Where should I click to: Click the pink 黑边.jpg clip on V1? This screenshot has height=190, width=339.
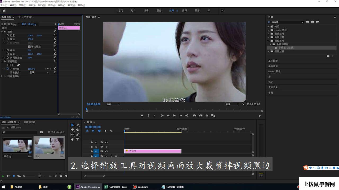(x=153, y=151)
